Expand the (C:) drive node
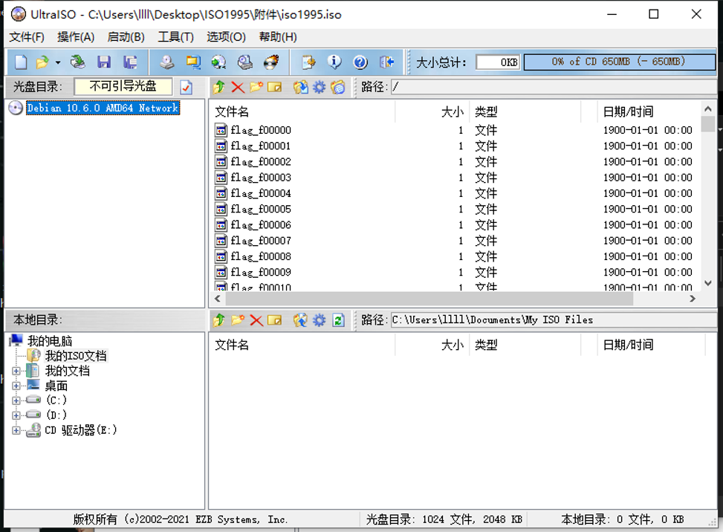This screenshot has height=532, width=723. click(x=16, y=400)
